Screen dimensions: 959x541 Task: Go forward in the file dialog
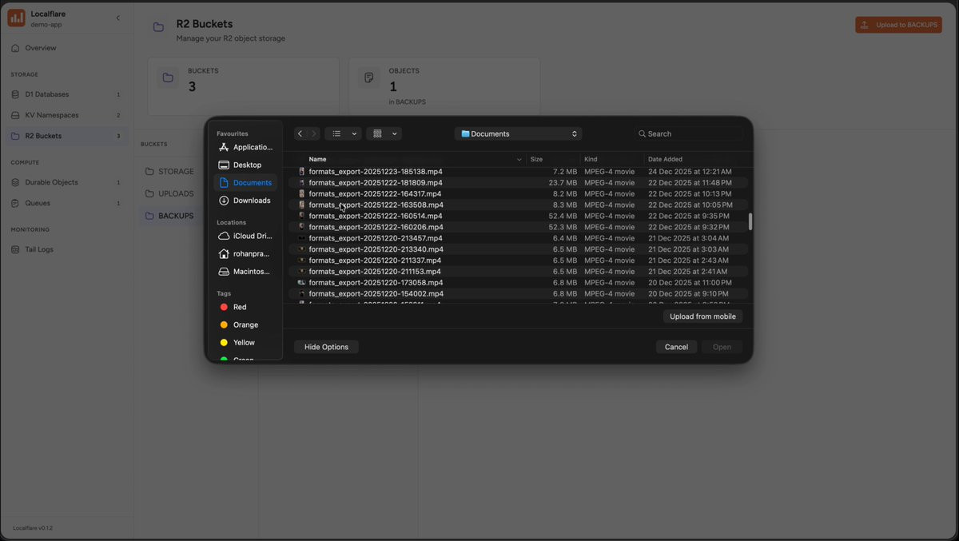click(x=314, y=133)
